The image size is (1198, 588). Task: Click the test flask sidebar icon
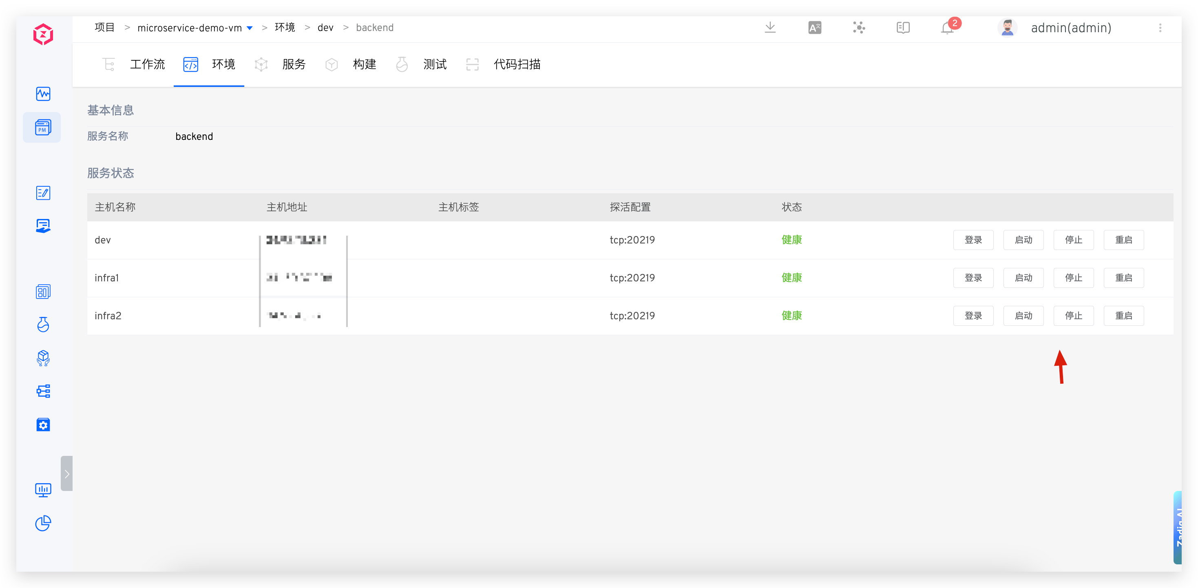pyautogui.click(x=43, y=325)
